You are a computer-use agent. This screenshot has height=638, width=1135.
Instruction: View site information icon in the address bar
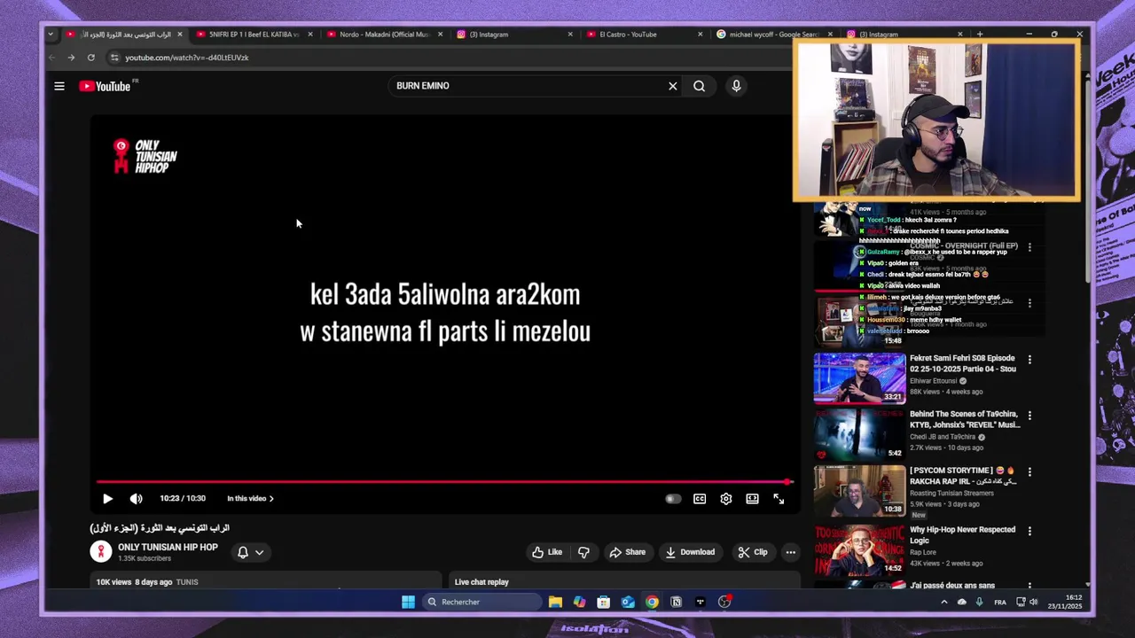coord(113,58)
